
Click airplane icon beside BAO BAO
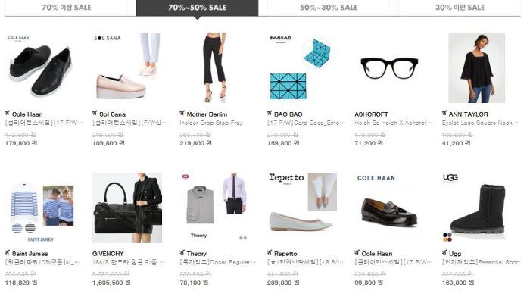(270, 113)
